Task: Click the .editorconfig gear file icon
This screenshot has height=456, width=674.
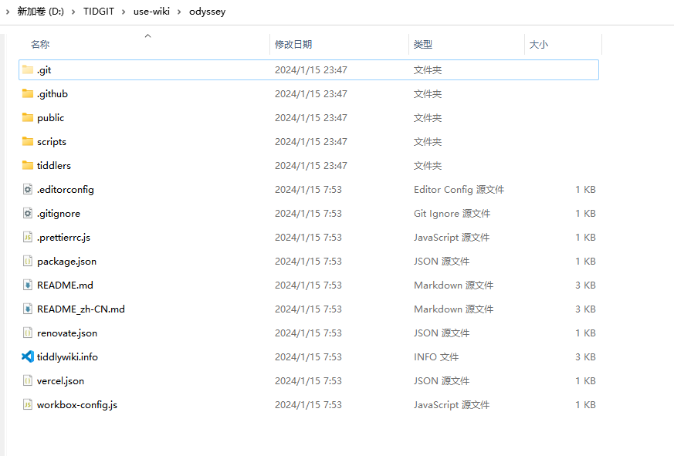Action: pyautogui.click(x=28, y=189)
